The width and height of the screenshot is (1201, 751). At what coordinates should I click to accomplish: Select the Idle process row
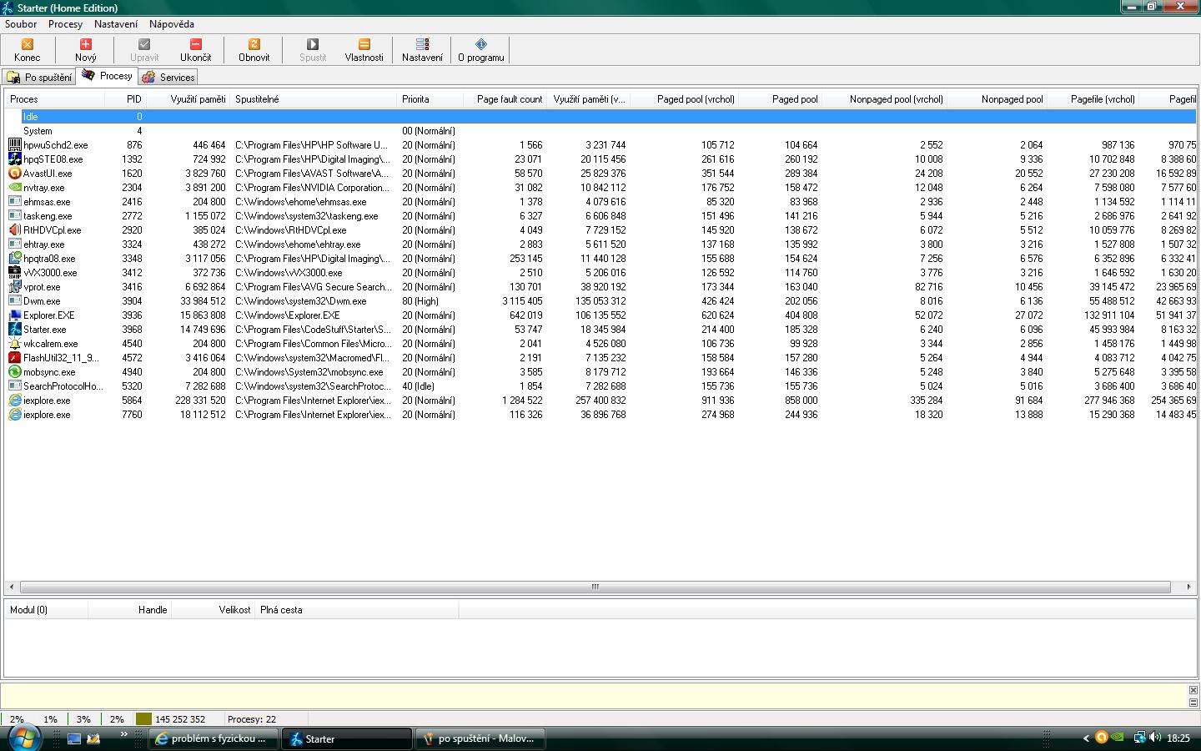tap(600, 117)
